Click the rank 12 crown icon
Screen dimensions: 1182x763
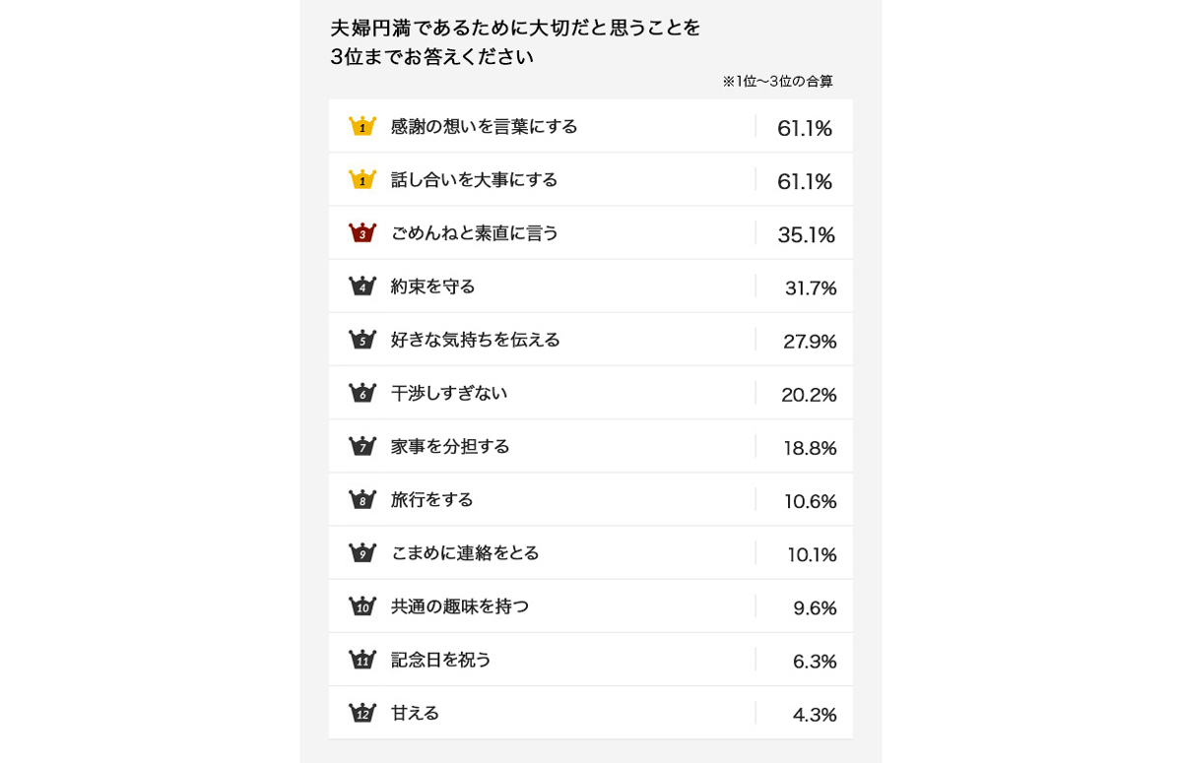(362, 713)
